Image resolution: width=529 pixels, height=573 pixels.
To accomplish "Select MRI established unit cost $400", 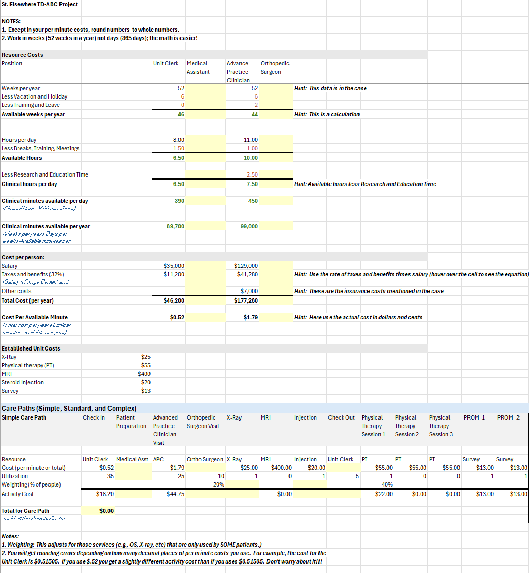I will 133,373.
